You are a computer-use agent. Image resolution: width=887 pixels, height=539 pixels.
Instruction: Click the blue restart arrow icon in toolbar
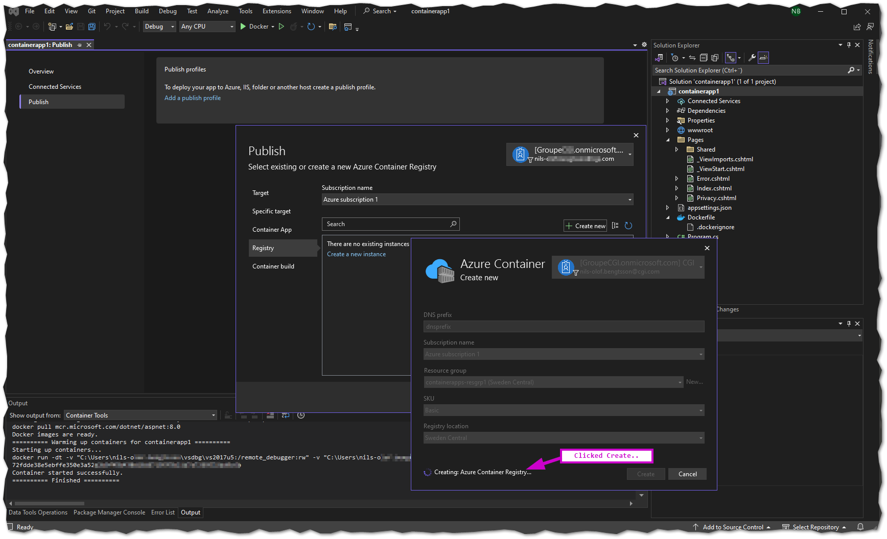(x=311, y=27)
